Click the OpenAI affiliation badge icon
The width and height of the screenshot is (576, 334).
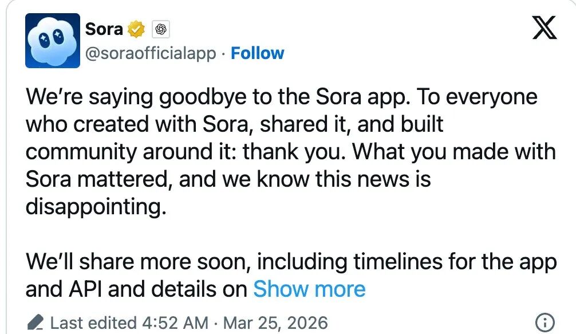coord(161,29)
